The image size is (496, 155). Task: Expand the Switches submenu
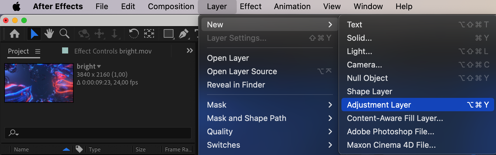[269, 145]
